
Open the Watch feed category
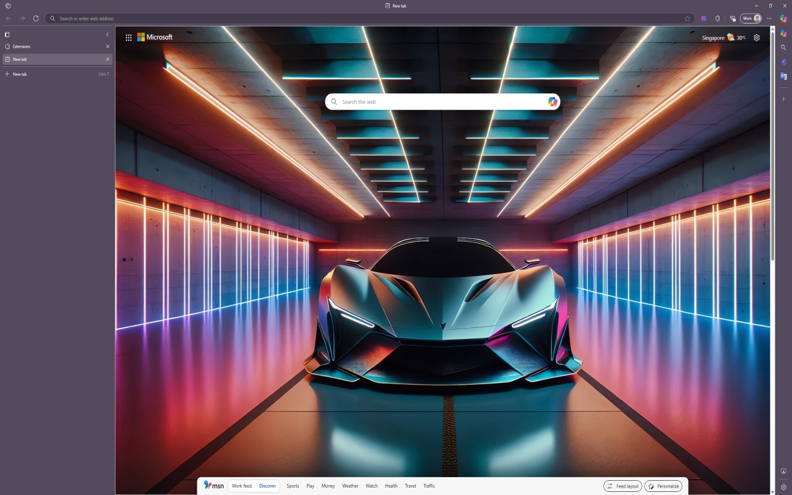tap(371, 486)
